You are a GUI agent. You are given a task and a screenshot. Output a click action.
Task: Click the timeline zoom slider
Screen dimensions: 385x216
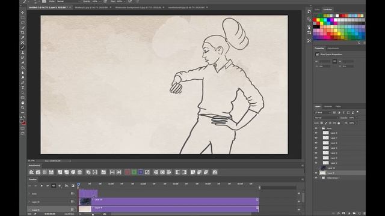[93, 214]
